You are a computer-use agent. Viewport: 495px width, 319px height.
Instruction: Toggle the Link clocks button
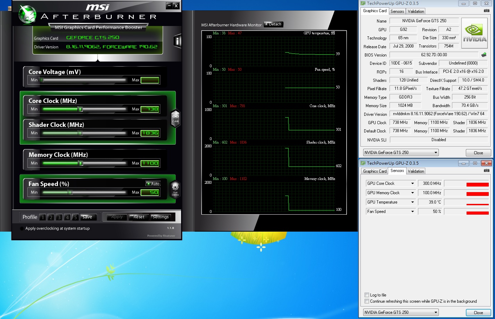click(x=176, y=118)
